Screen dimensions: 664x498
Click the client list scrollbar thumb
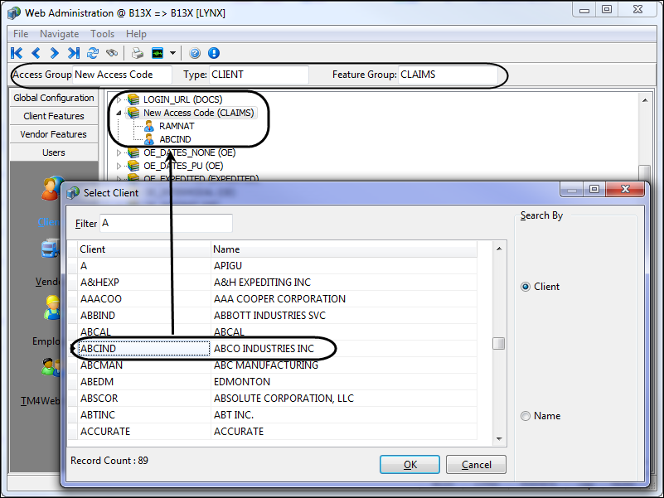coord(499,343)
